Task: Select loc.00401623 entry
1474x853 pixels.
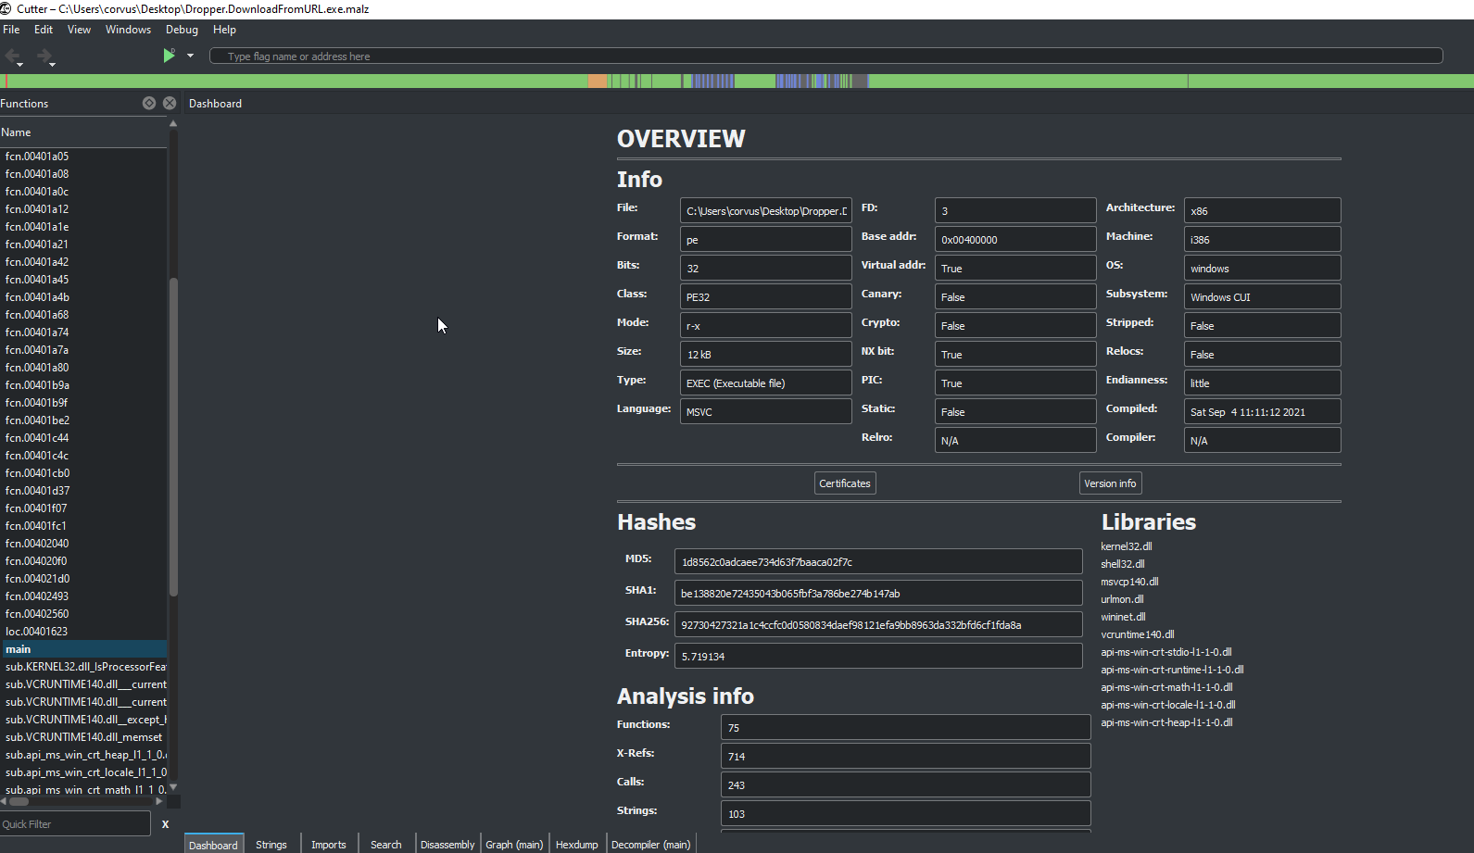Action: pos(84,632)
